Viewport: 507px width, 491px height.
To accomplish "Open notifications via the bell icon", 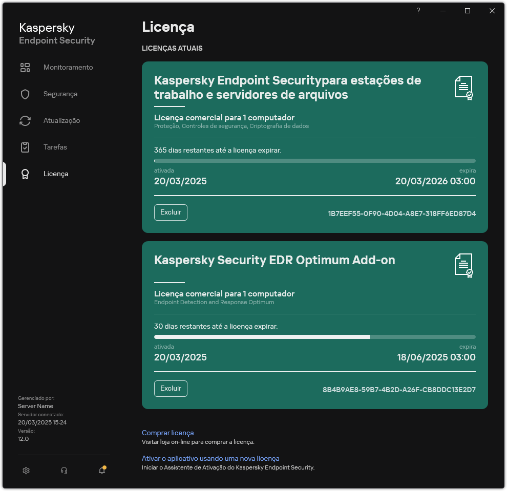I will pos(101,470).
